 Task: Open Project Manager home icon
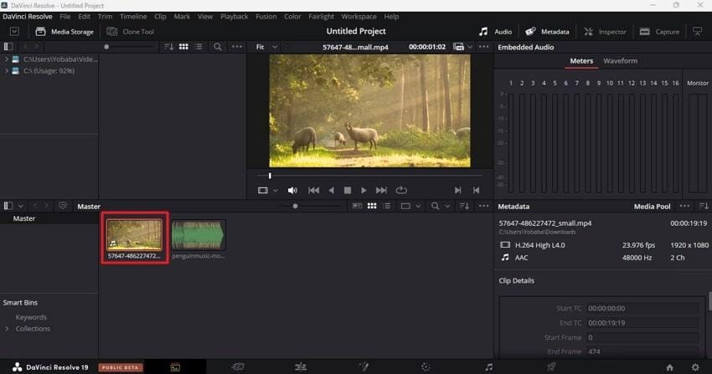click(669, 367)
